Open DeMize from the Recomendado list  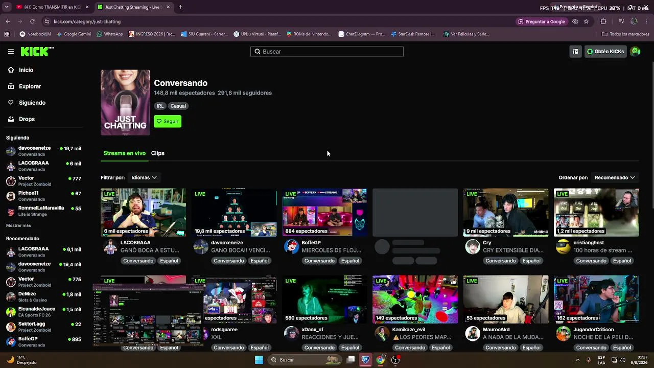tap(43, 297)
